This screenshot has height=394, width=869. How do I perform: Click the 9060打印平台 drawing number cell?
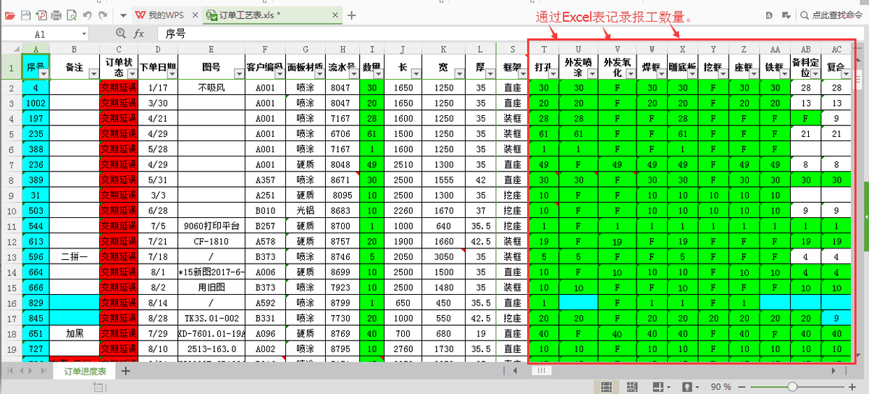tap(211, 226)
